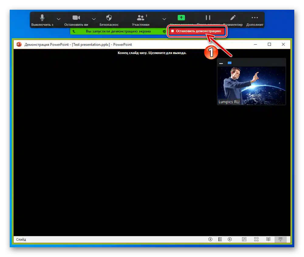Open the Security shield options
Viewport: 304px width, 257px height.
109,17
